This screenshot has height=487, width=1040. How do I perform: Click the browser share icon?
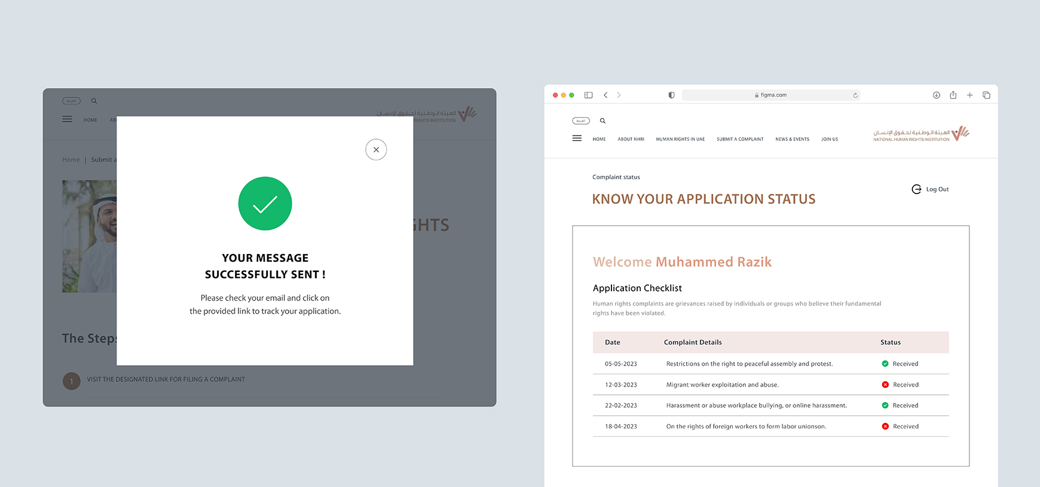click(953, 95)
